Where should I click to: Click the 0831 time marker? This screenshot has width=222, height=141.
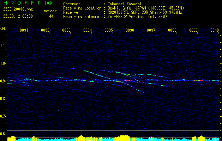pos(24,30)
